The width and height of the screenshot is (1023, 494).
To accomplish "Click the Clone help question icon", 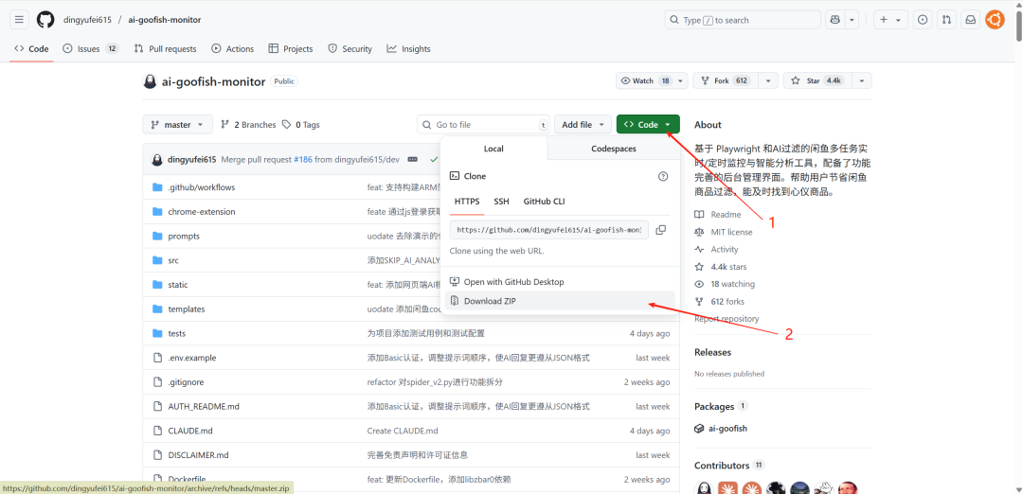I will click(x=663, y=176).
